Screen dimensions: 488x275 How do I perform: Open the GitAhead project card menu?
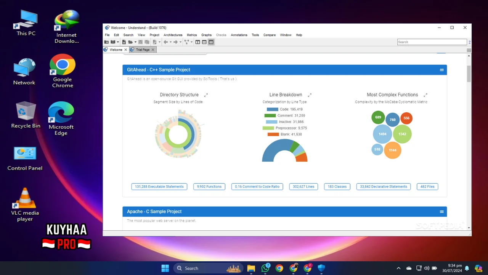click(441, 70)
